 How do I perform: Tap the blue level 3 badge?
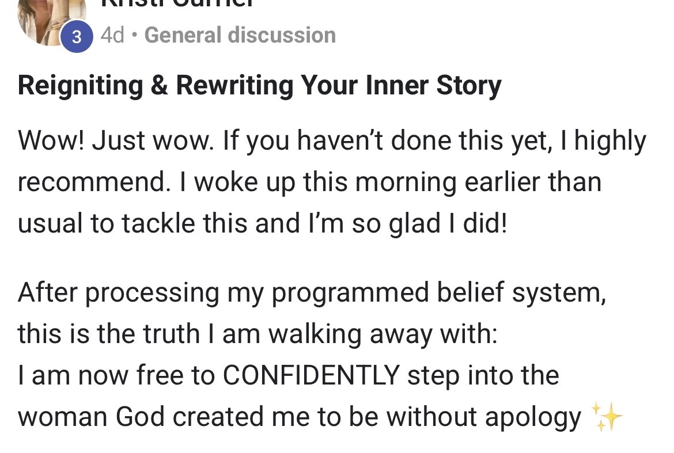coord(77,36)
